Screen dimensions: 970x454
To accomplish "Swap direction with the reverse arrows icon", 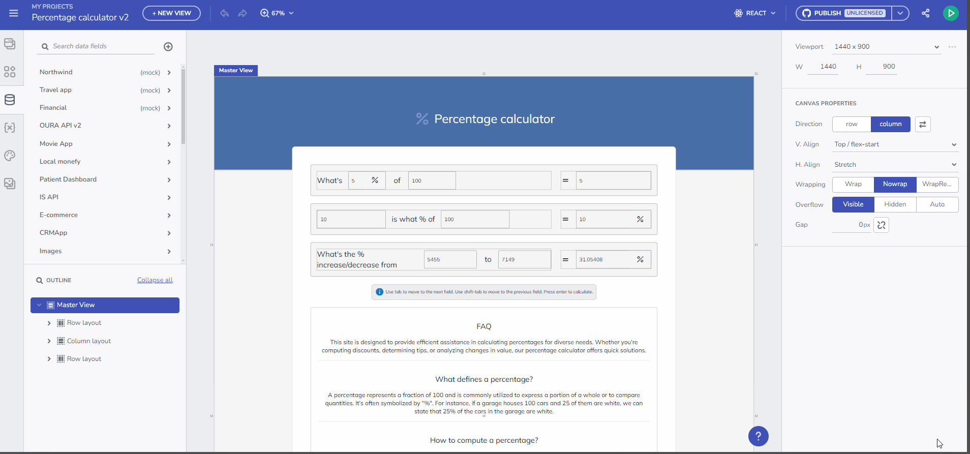I will 922,125.
